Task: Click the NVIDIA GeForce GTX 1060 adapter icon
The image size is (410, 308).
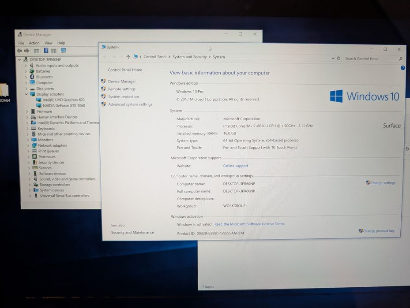Action: click(39, 105)
